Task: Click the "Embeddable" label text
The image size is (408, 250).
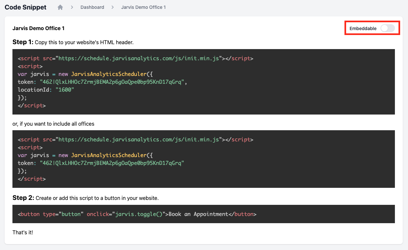Action: 363,28
